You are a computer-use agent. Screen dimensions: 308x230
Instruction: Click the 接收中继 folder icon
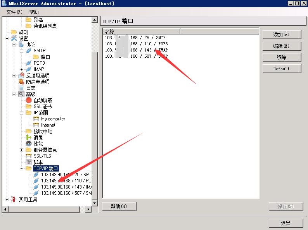click(x=29, y=131)
